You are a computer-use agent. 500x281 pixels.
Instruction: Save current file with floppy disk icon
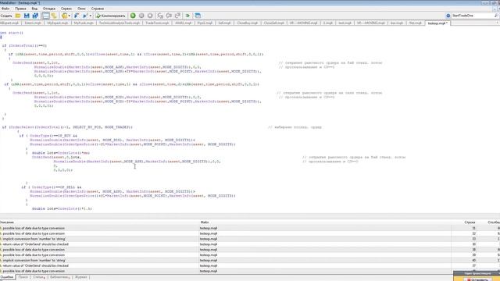27,16
